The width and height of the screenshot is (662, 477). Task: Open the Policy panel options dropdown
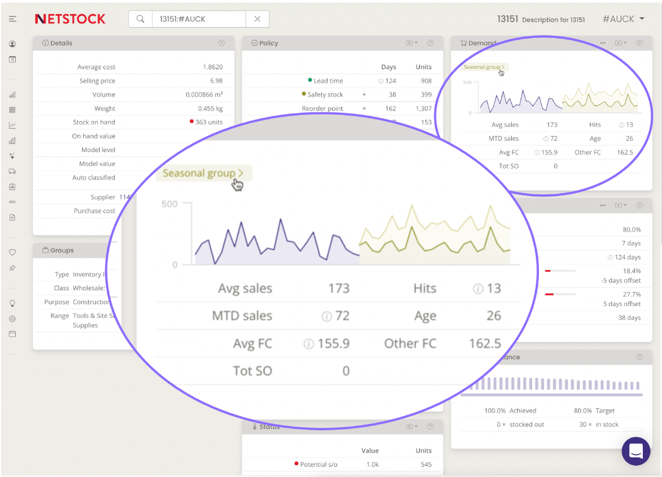click(411, 43)
